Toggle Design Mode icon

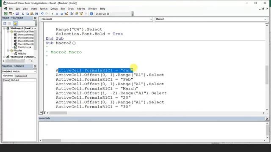click(66, 14)
